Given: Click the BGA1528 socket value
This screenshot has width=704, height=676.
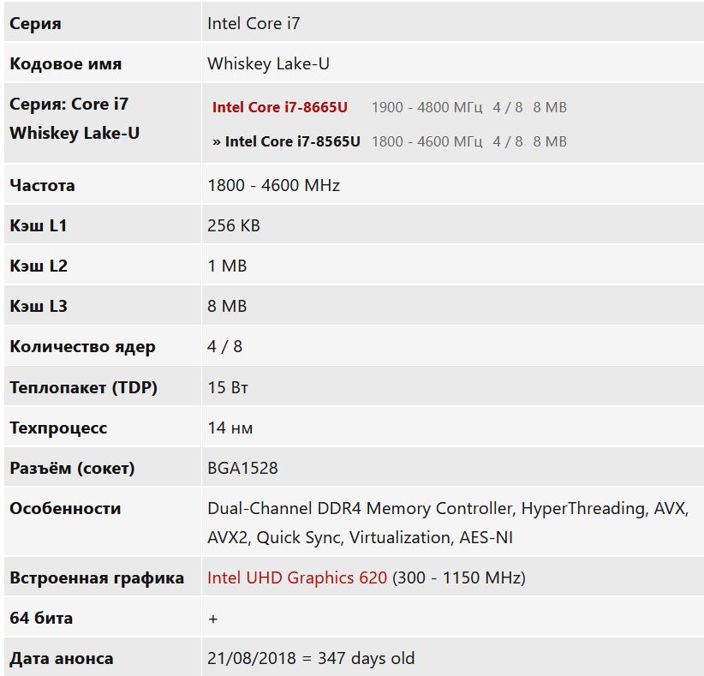Looking at the screenshot, I should pos(242,468).
